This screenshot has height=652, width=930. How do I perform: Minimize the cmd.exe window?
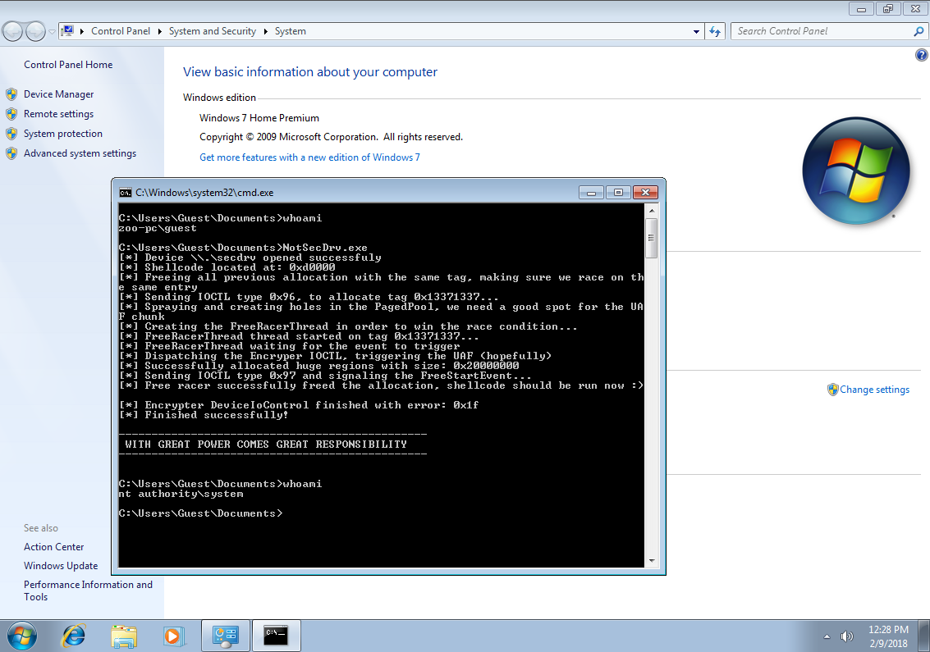coord(591,193)
